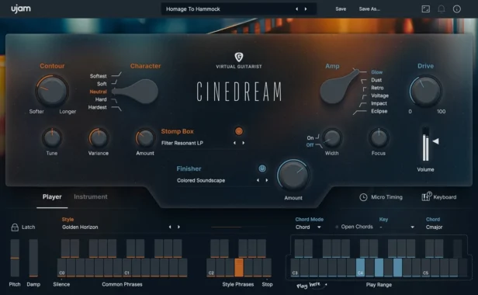
Task: Click Save As... button
Action: tap(369, 9)
